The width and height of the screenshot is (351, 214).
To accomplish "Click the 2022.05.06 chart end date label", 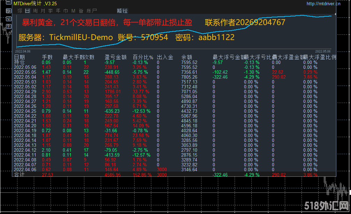I will (323, 51).
